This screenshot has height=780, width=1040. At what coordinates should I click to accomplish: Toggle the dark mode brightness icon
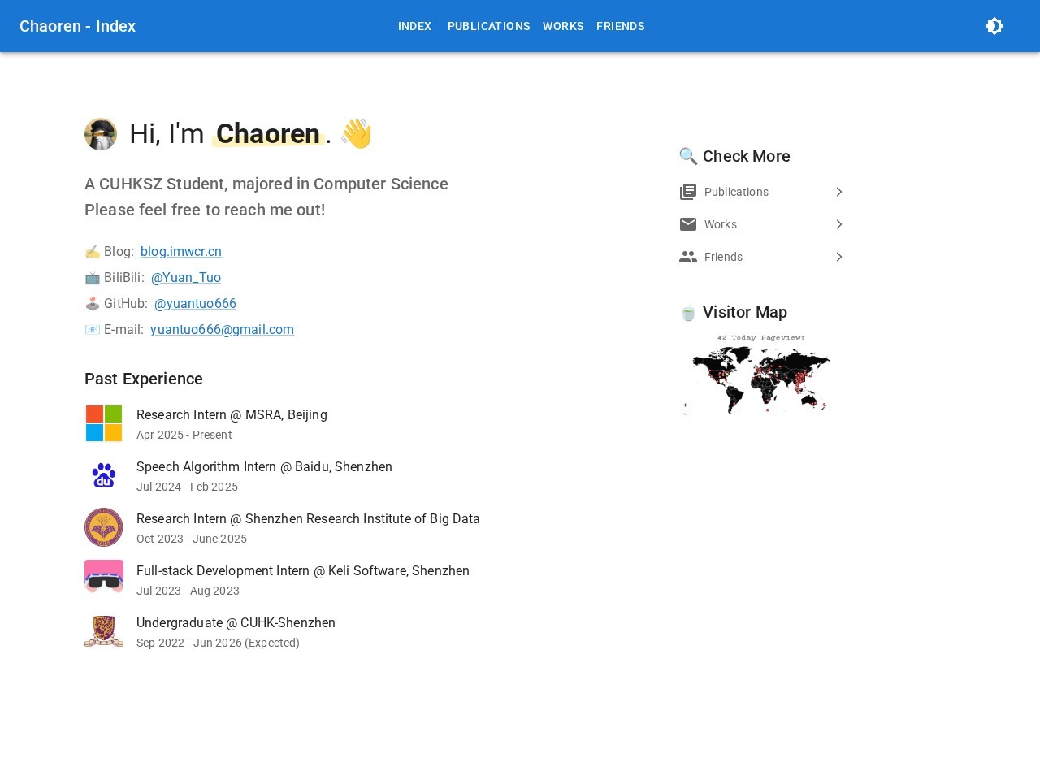point(994,26)
